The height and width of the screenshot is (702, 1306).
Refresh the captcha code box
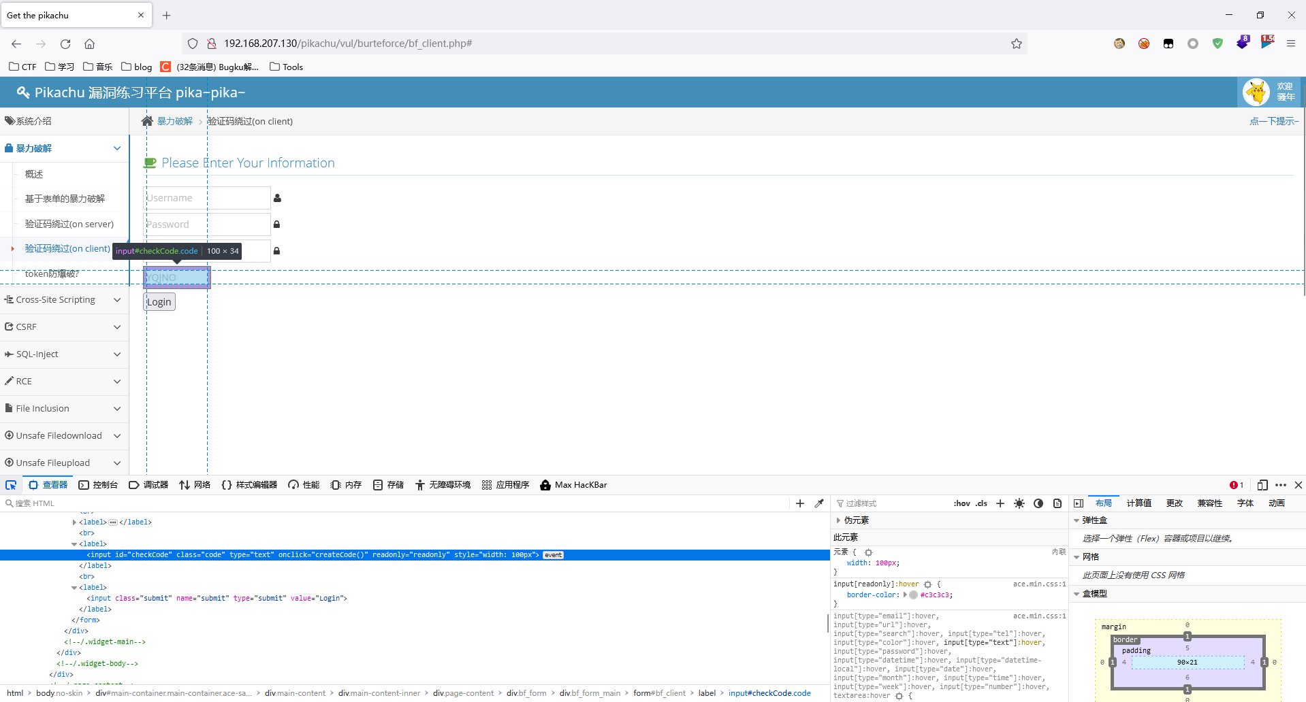177,278
